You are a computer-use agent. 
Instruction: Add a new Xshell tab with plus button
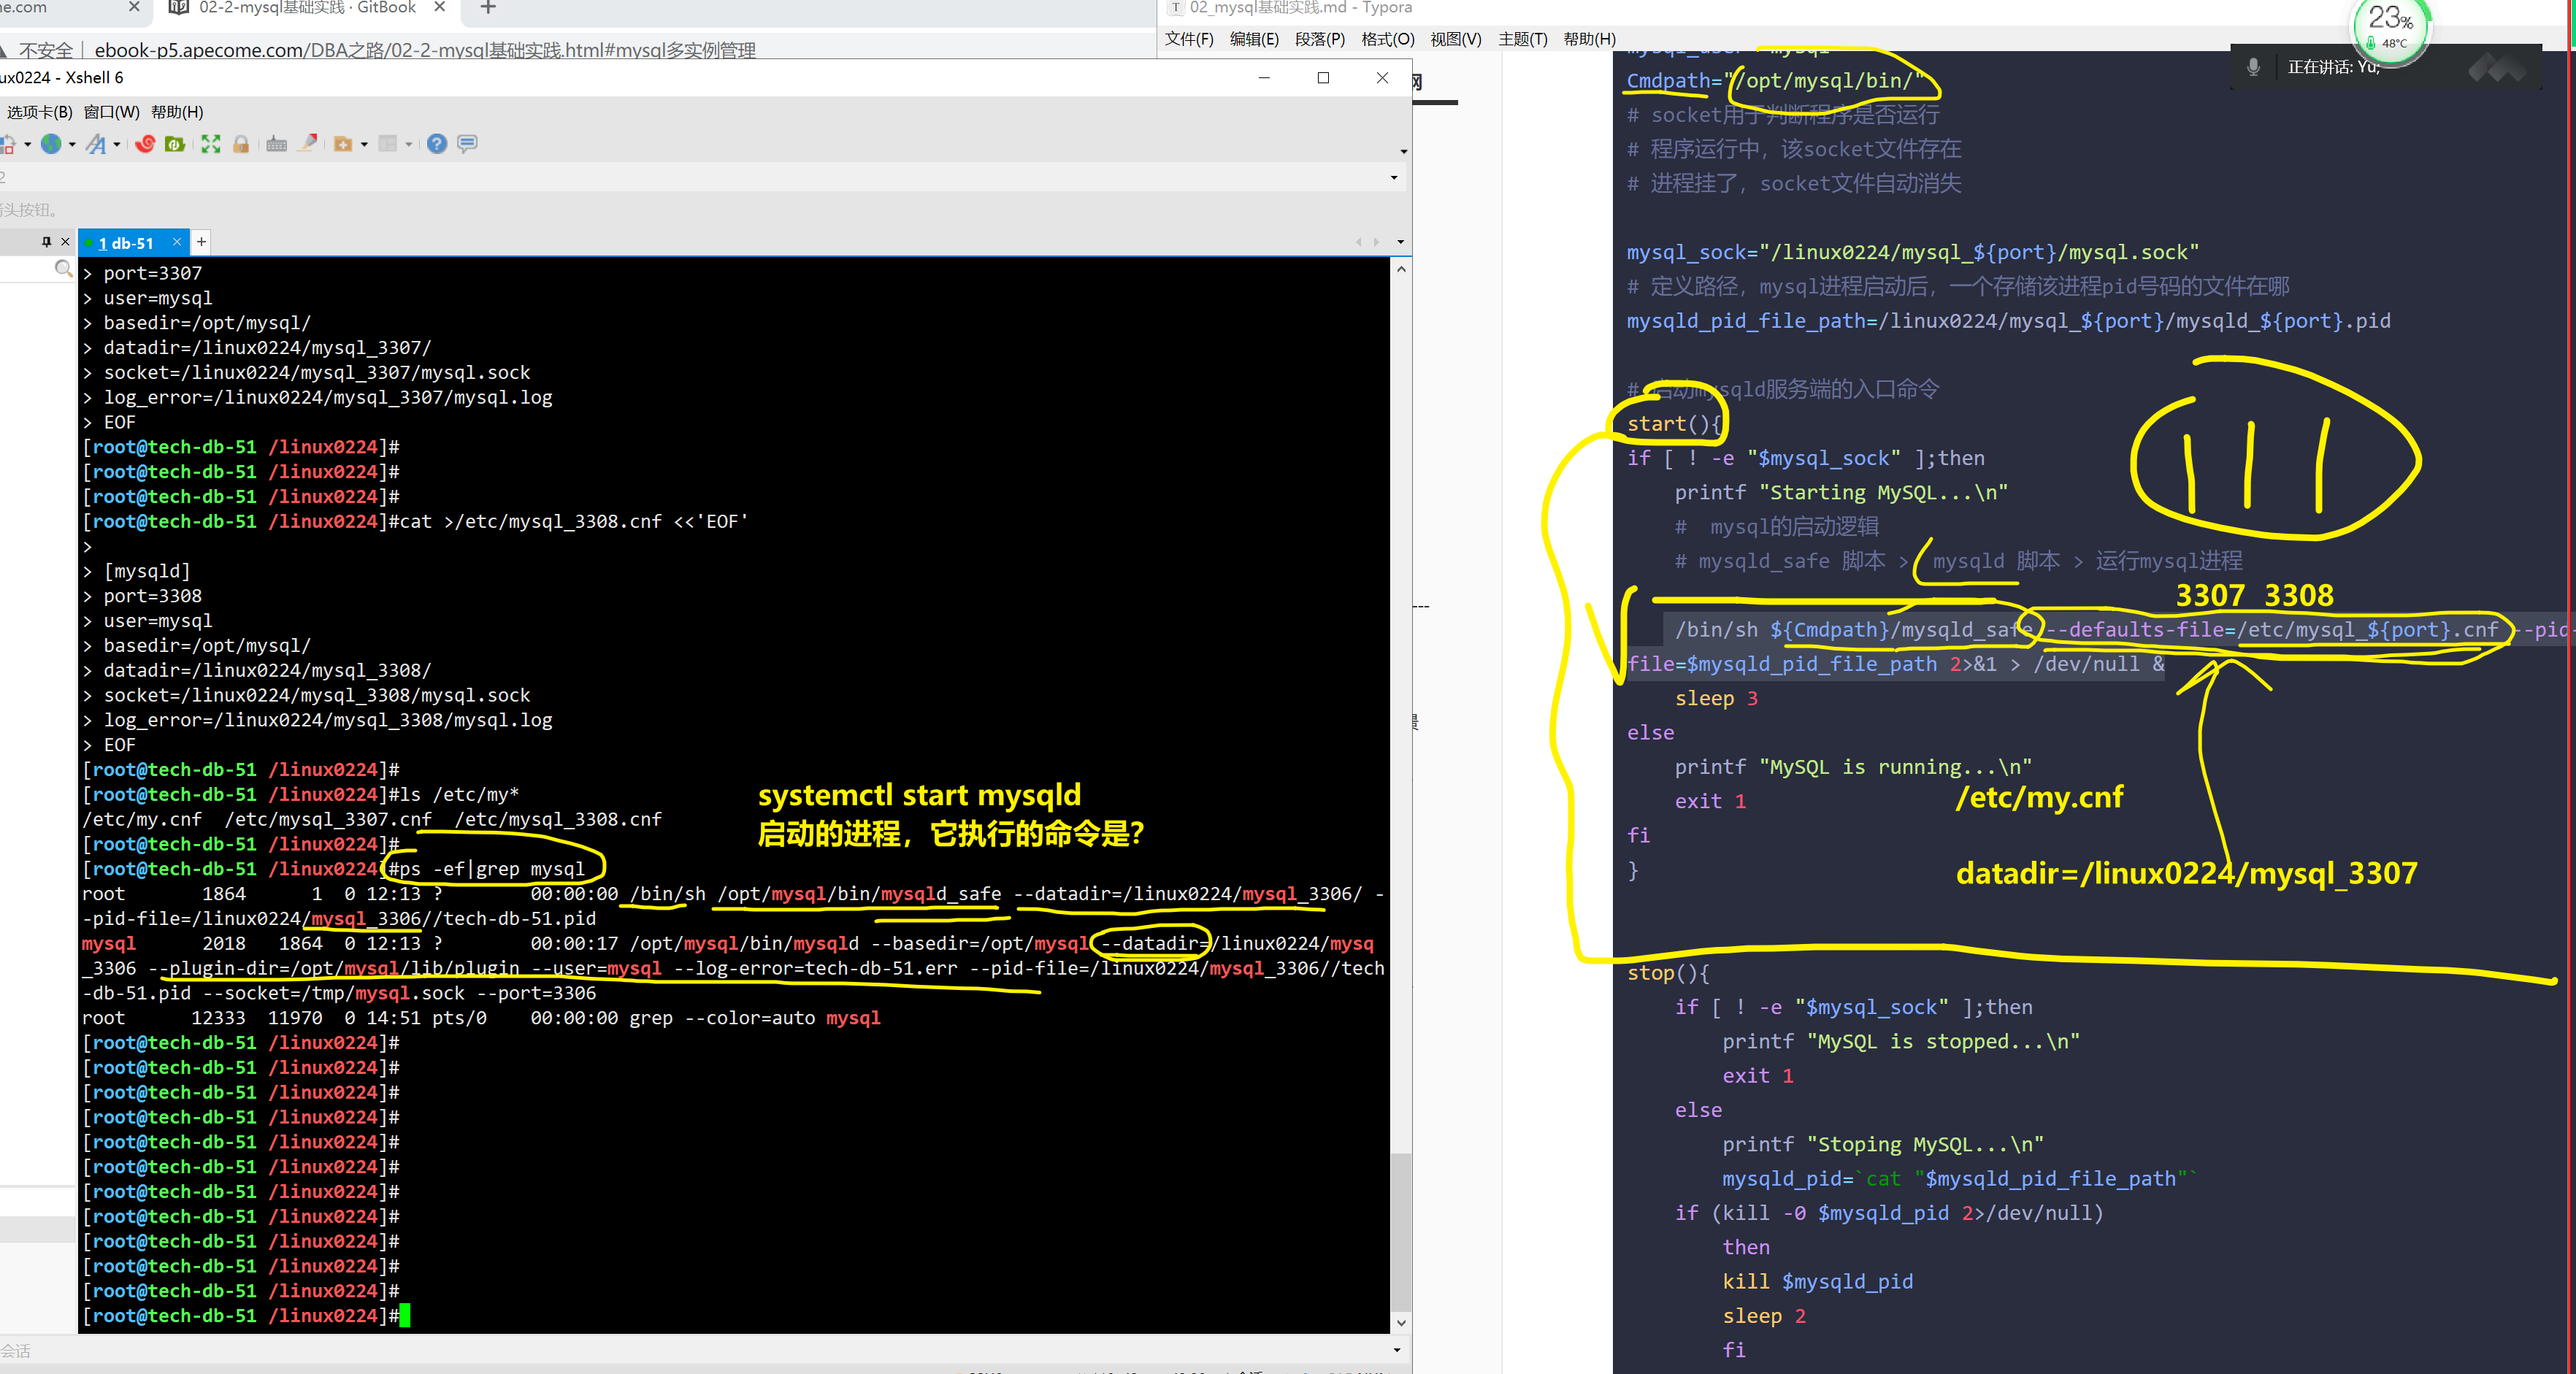click(x=201, y=242)
